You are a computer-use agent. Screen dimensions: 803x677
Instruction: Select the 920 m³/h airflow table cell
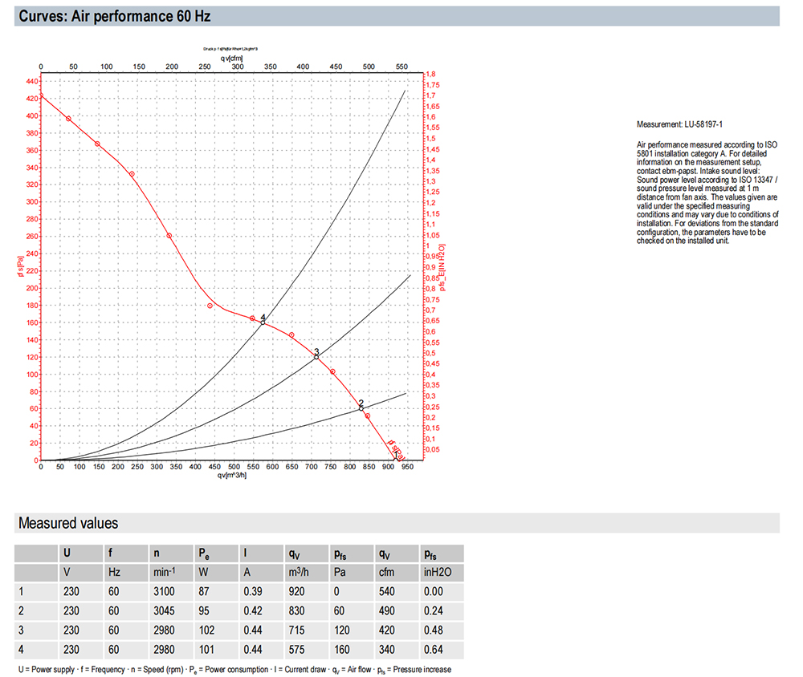297,590
